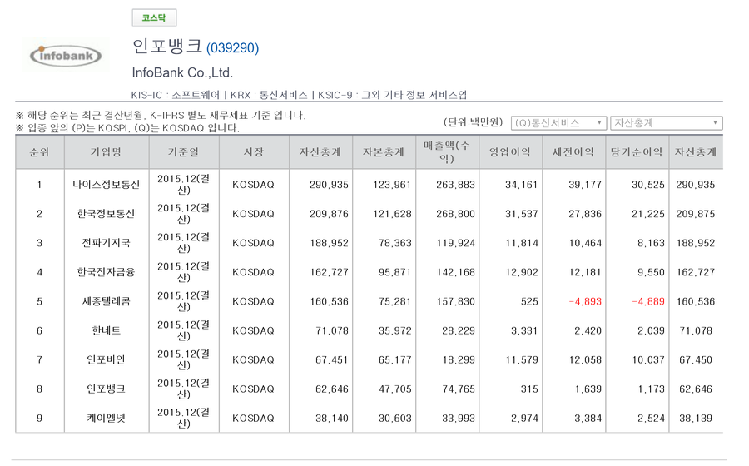Click 나이스정보통신 sales value 263,883
749x466 pixels.
point(456,185)
